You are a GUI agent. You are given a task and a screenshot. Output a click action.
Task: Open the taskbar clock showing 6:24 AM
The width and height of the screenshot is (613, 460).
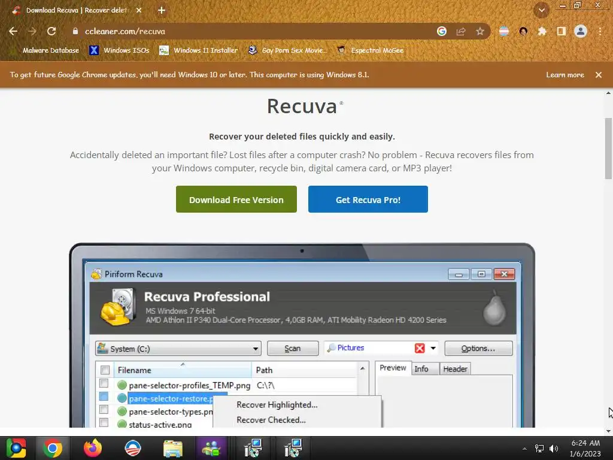coord(585,448)
